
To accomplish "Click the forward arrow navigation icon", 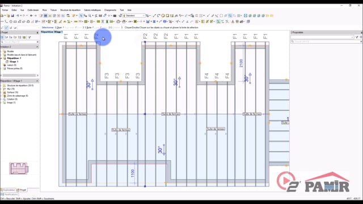I will click(x=35, y=16).
